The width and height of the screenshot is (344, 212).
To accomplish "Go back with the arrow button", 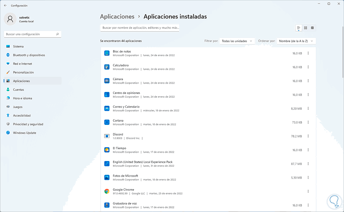I will (x=5, y=5).
